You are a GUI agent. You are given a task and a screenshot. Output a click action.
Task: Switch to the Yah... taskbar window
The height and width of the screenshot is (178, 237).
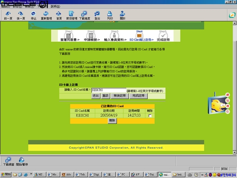click(81, 175)
